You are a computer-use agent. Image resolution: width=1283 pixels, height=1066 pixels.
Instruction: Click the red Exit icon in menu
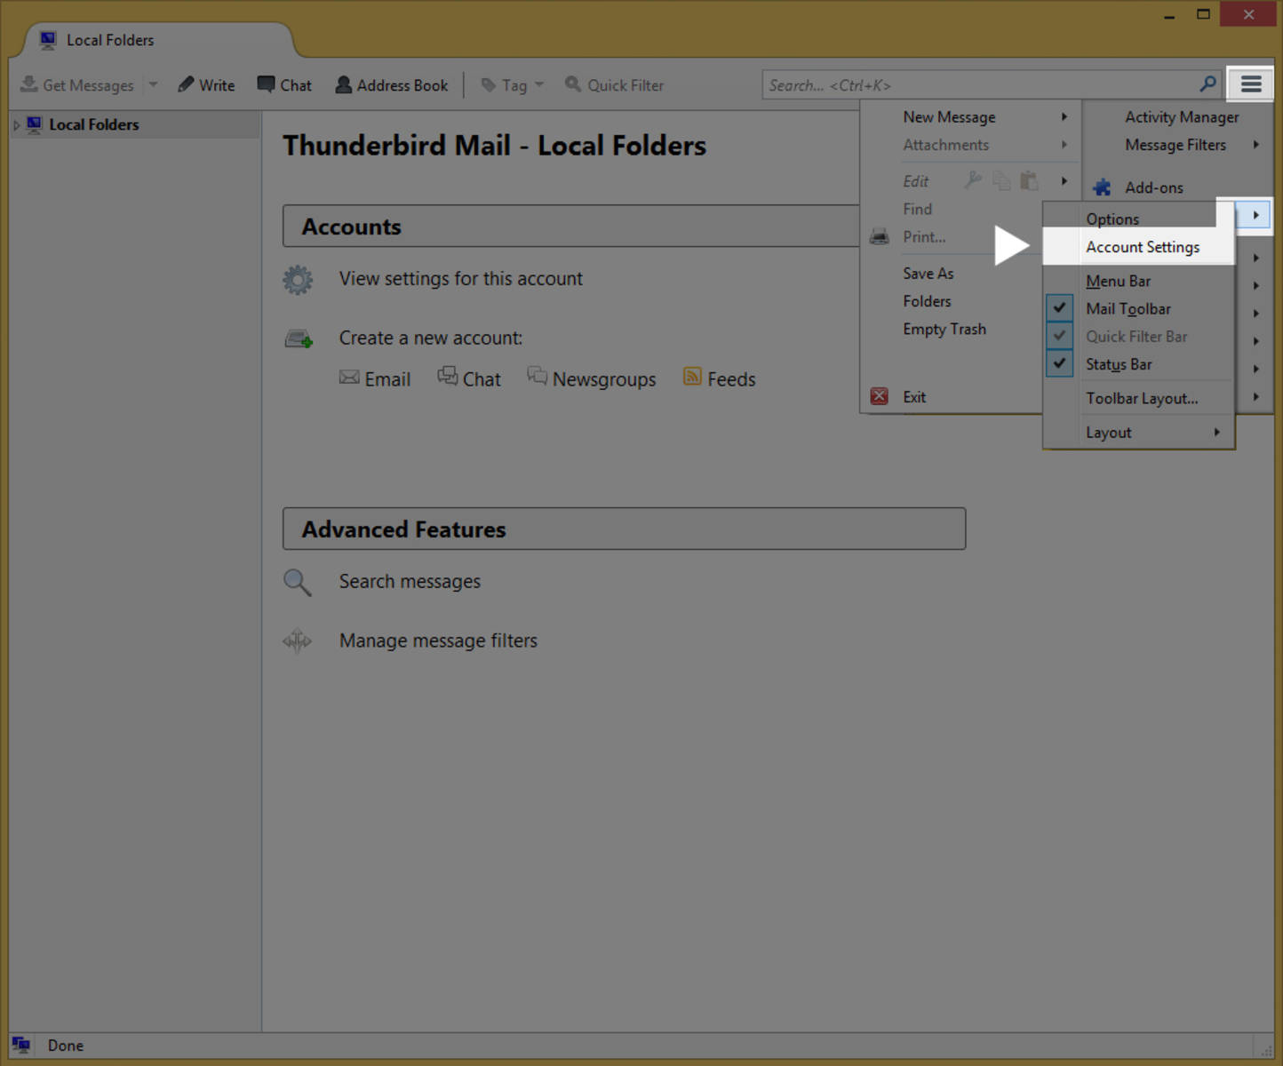pyautogui.click(x=880, y=396)
